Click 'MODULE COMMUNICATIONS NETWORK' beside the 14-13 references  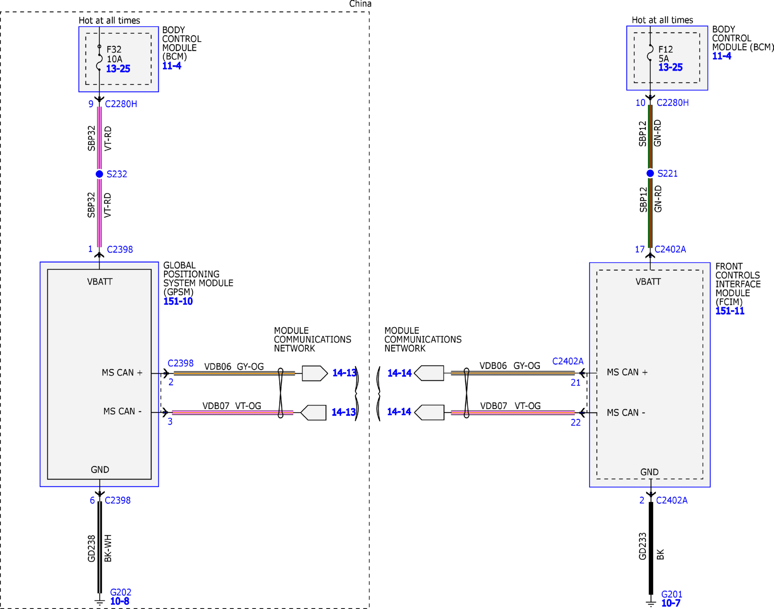point(313,339)
